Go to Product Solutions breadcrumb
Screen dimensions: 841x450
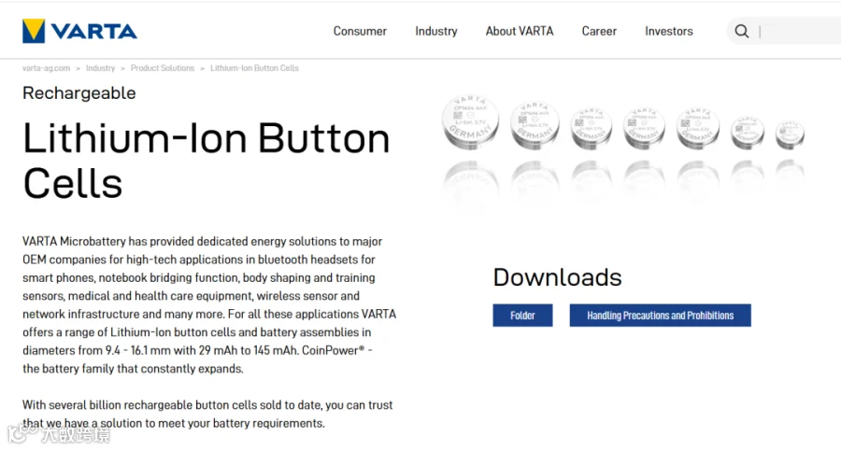163,68
